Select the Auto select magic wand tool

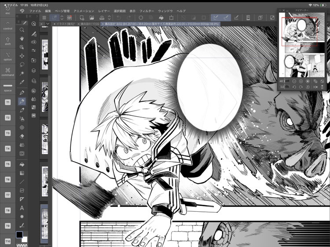click(22, 73)
